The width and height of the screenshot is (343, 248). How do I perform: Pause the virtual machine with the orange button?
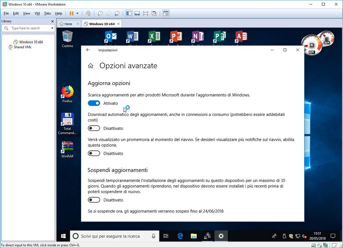pos(71,13)
